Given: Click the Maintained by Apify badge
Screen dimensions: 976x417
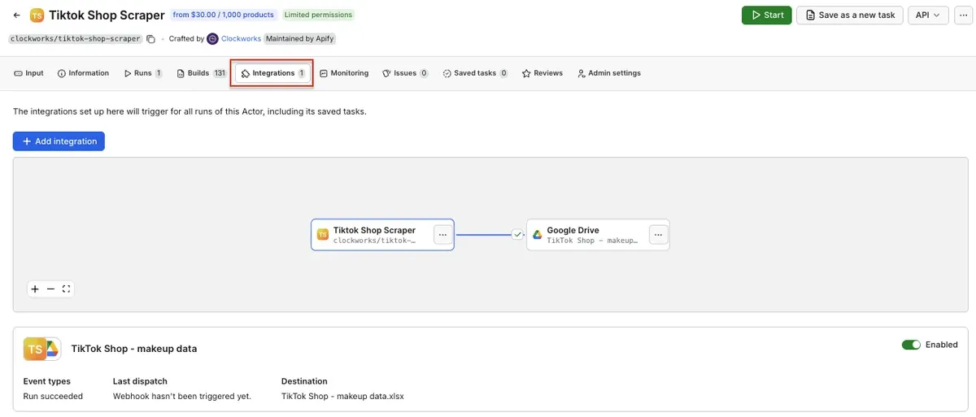Looking at the screenshot, I should pyautogui.click(x=299, y=38).
